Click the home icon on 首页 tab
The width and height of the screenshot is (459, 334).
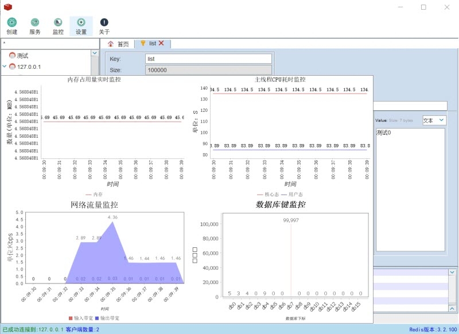coord(111,44)
